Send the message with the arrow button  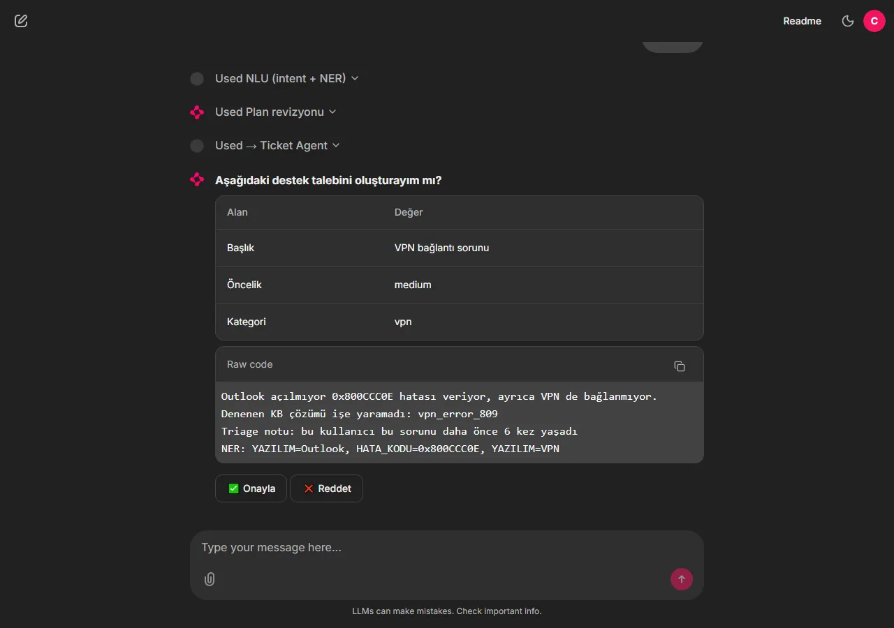682,579
